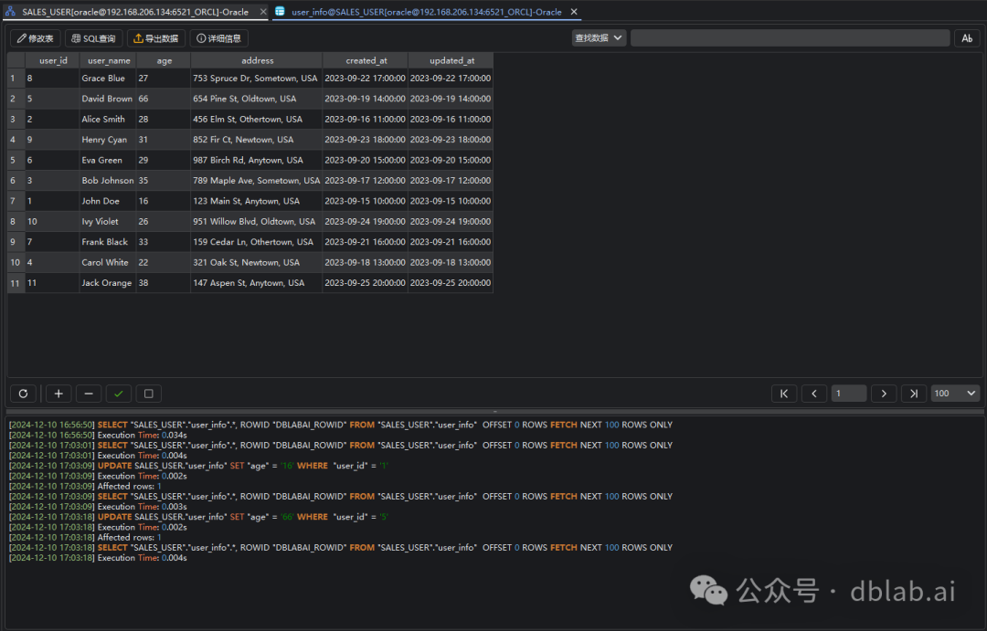Viewport: 987px width, 631px height.
Task: Go to the previous page of results
Action: pos(813,393)
